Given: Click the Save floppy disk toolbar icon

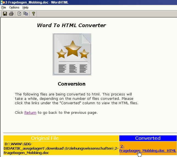Looking at the screenshot, I should tap(5, 14).
